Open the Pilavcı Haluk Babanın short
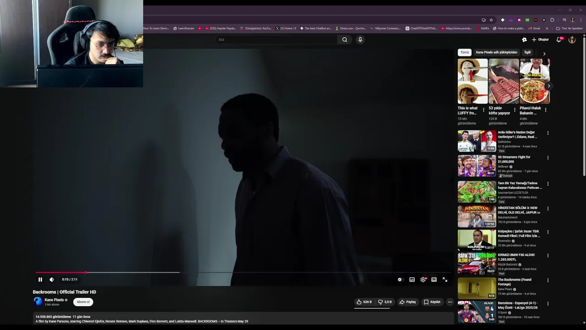The width and height of the screenshot is (586, 330). point(534,81)
